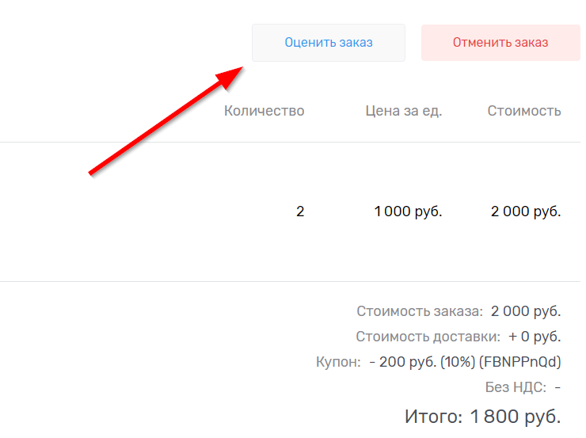Select the total amount 1 800 руб.
Viewport: 586px width, 438px height.
pyautogui.click(x=516, y=416)
